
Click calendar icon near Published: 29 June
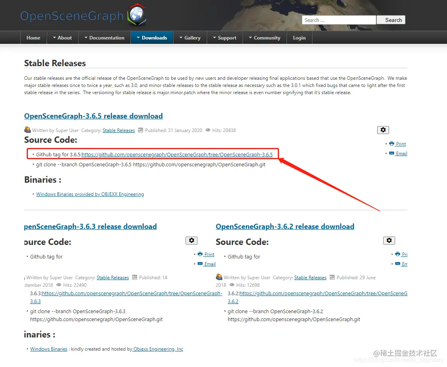pos(332,277)
